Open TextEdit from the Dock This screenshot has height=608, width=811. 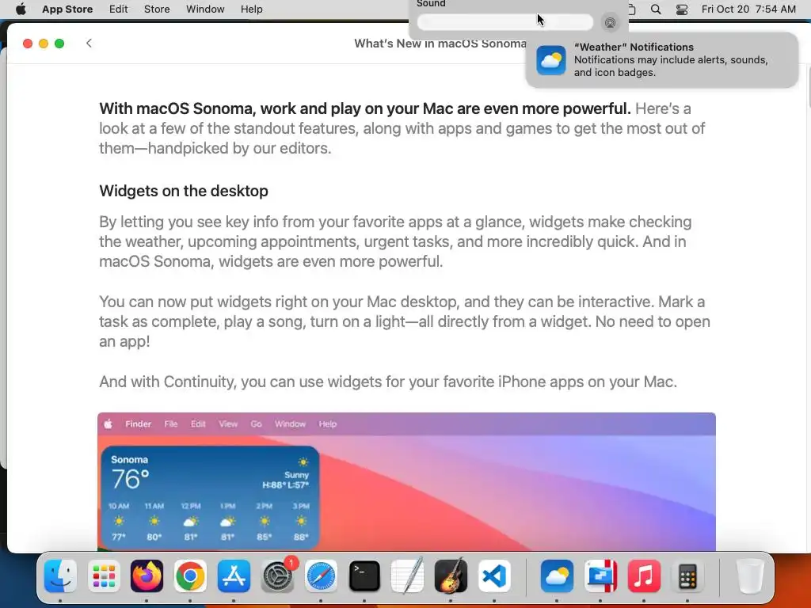point(407,576)
